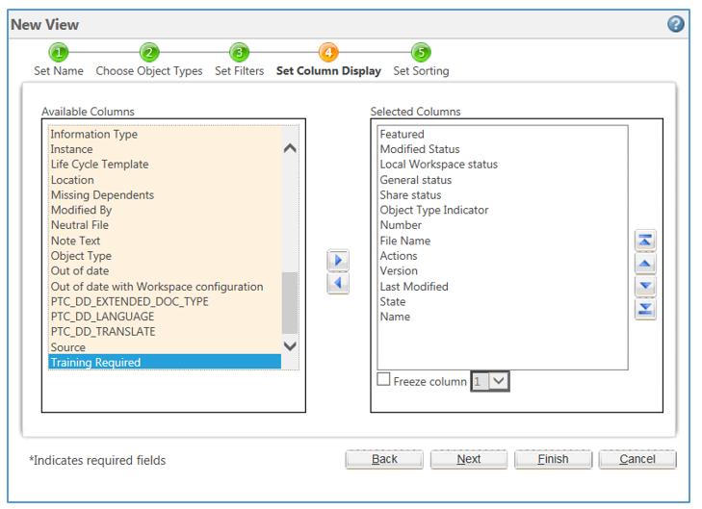Select State in Selected Columns
The image size is (702, 509).
(503, 301)
